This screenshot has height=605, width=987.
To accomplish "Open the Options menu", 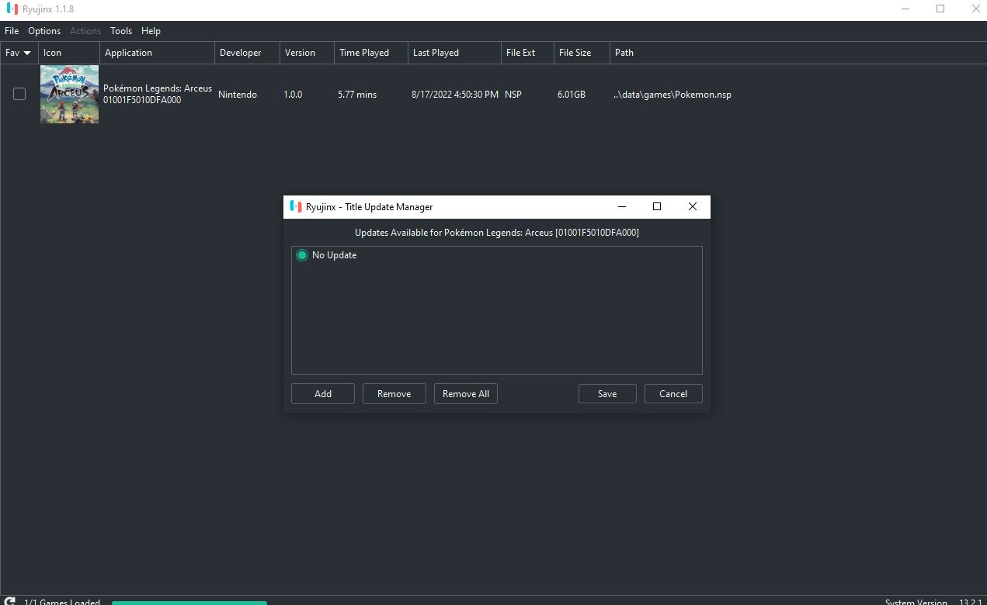I will (44, 31).
